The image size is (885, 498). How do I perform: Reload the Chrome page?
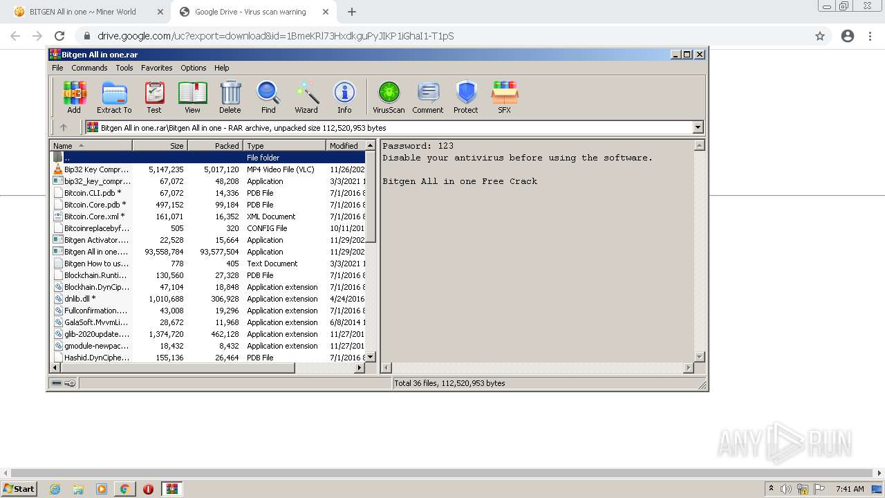59,36
